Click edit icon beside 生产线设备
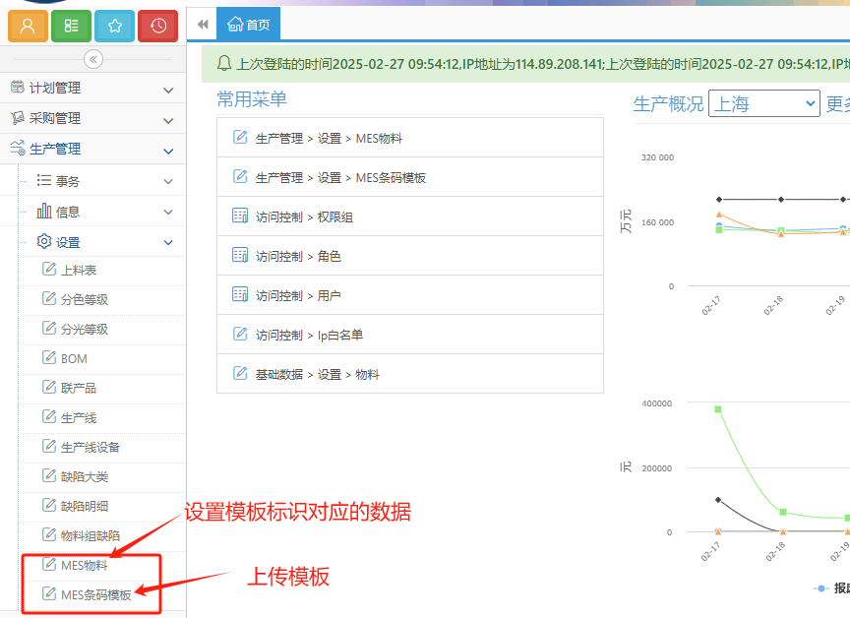The height and width of the screenshot is (618, 850). tap(49, 446)
